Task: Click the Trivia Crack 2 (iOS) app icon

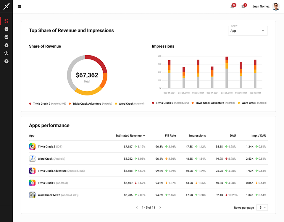Action: (32, 147)
